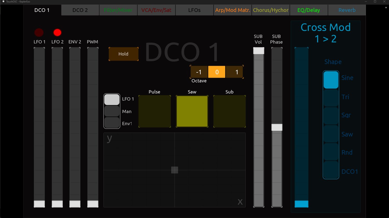
Task: Go to the Reverb tab
Action: (x=347, y=10)
